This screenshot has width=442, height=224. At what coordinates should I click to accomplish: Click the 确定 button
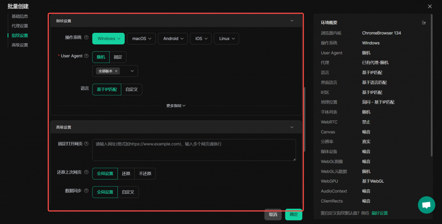(294, 215)
